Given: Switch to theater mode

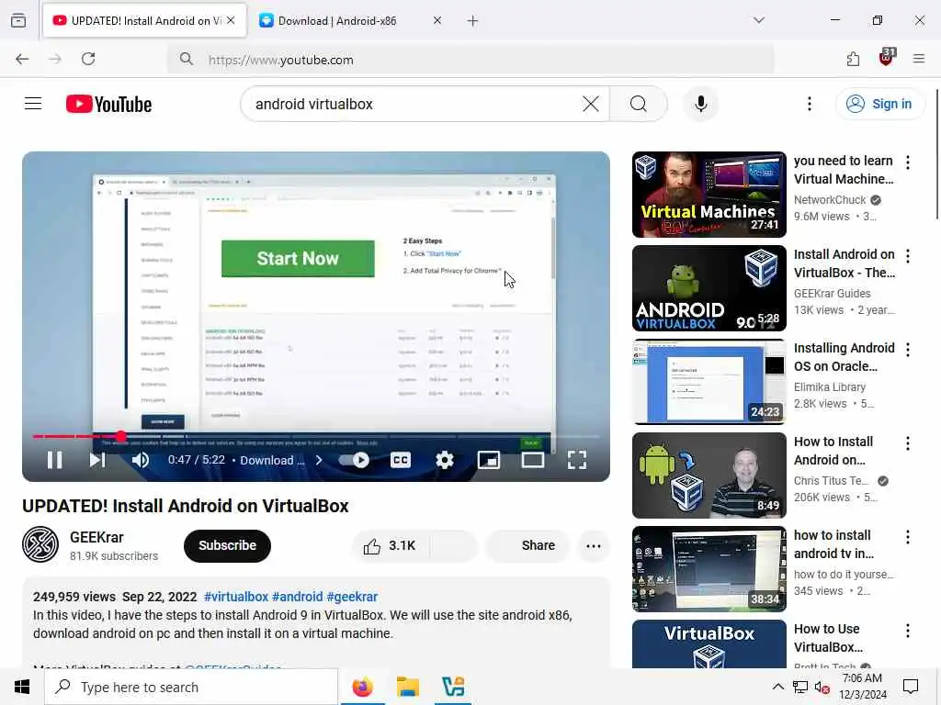Looking at the screenshot, I should [x=533, y=461].
